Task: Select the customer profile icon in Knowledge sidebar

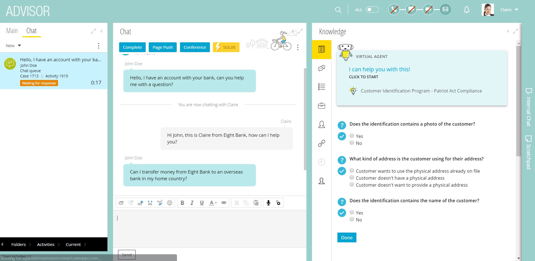Action: (x=322, y=125)
